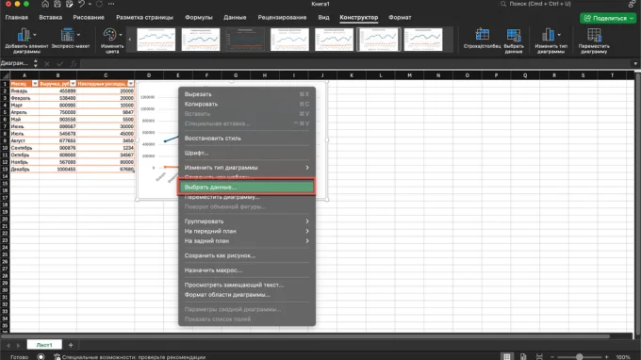Open filter dropdown for Месяц column

[35, 84]
